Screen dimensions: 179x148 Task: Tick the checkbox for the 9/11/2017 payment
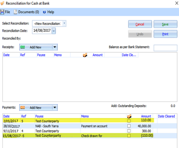129,131
